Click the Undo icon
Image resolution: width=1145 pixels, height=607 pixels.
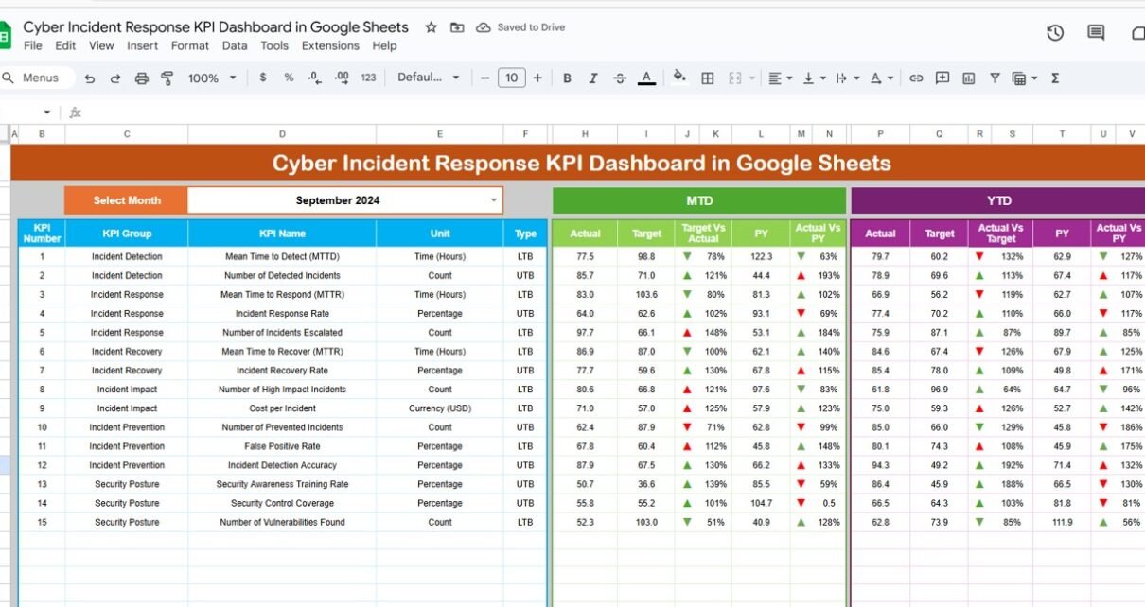pos(90,78)
